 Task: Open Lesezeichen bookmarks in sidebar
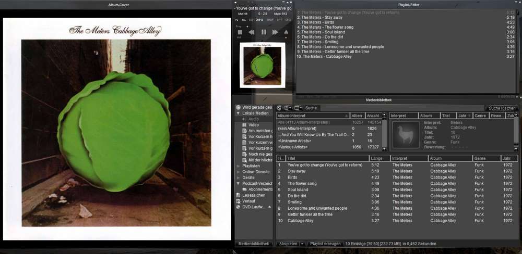254,195
